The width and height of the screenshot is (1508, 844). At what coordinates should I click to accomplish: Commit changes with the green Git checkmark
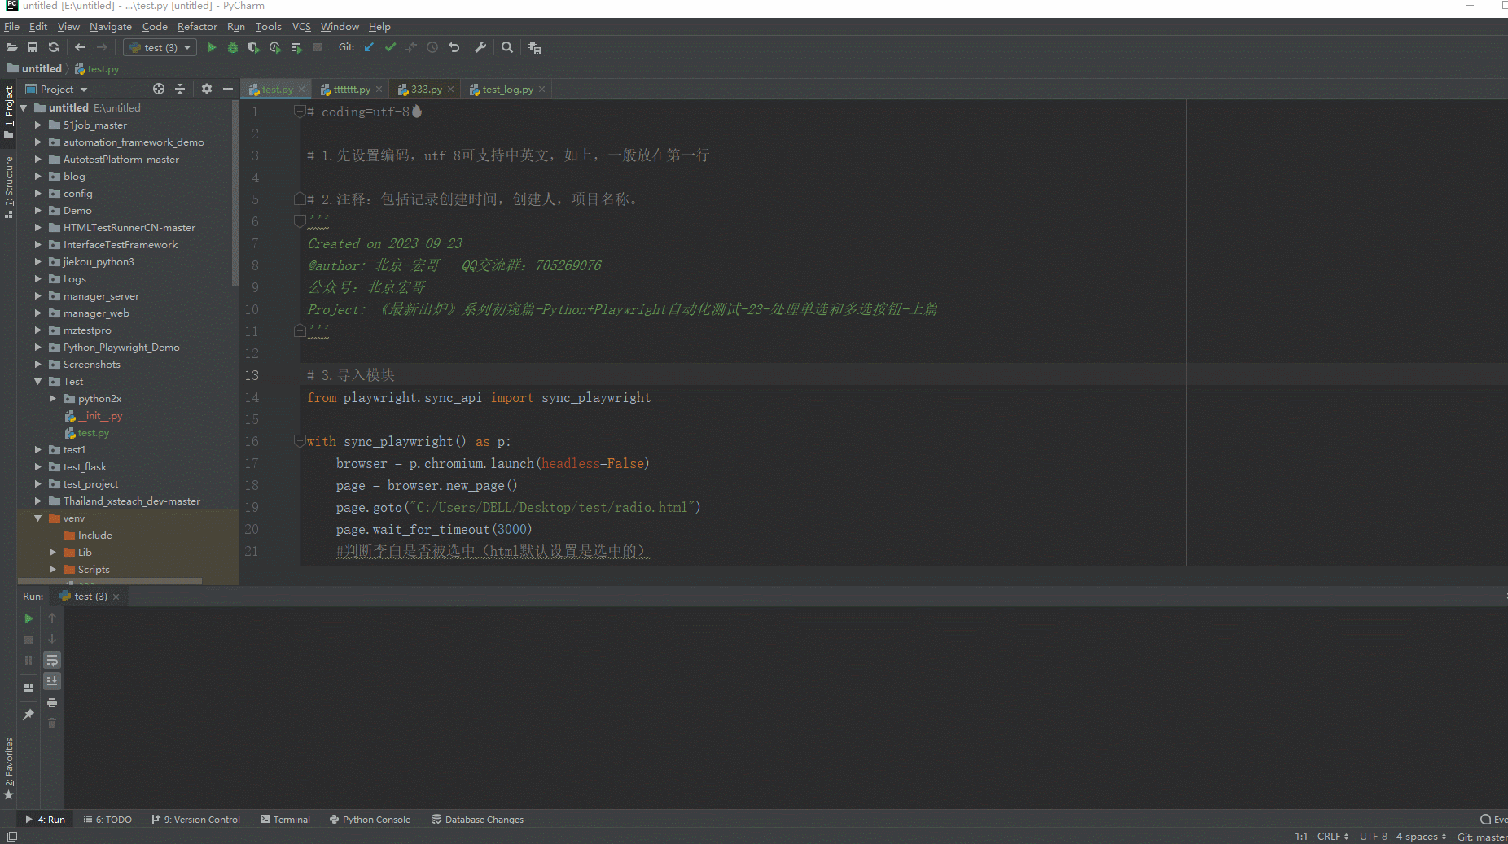coord(390,47)
